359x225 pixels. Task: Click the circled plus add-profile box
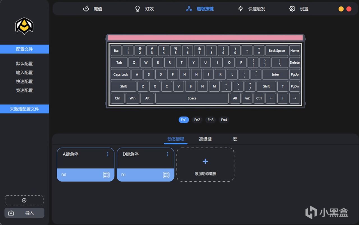pos(24,200)
